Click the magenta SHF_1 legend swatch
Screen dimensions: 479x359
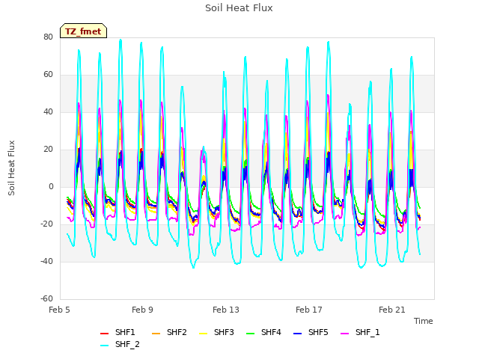pos(344,334)
